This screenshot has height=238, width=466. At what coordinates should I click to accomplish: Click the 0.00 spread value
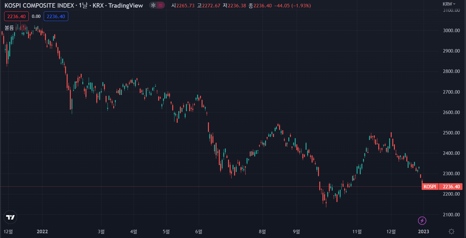click(36, 16)
